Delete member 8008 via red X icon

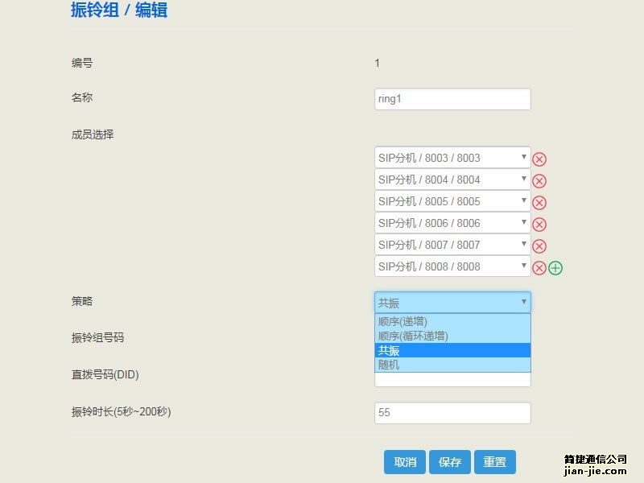pos(540,266)
